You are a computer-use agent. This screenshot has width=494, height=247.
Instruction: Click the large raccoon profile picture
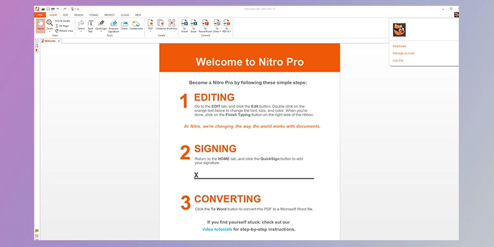399,30
